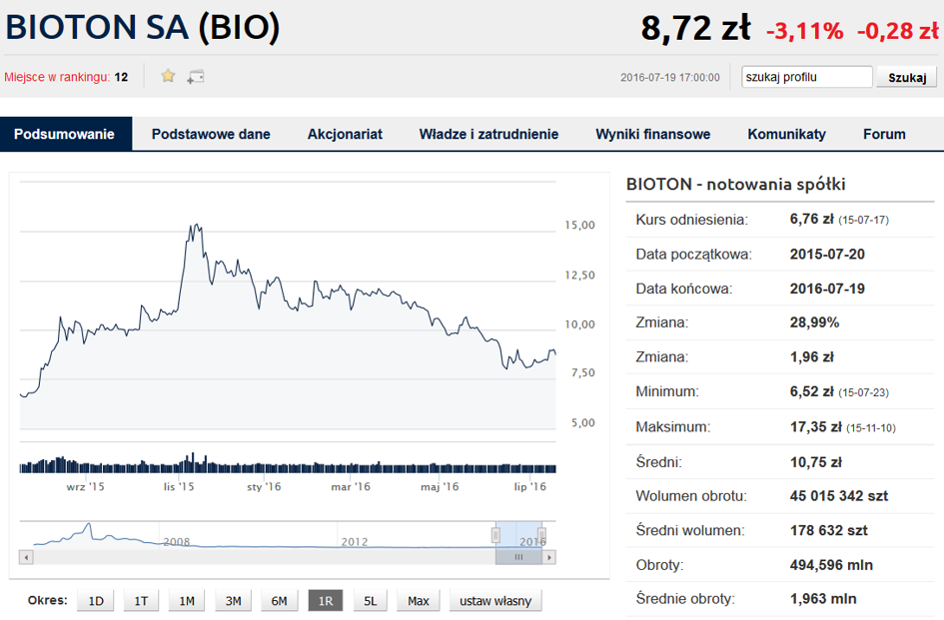Click the mar '16 axis label
Image resolution: width=944 pixels, height=620 pixels.
tap(351, 486)
